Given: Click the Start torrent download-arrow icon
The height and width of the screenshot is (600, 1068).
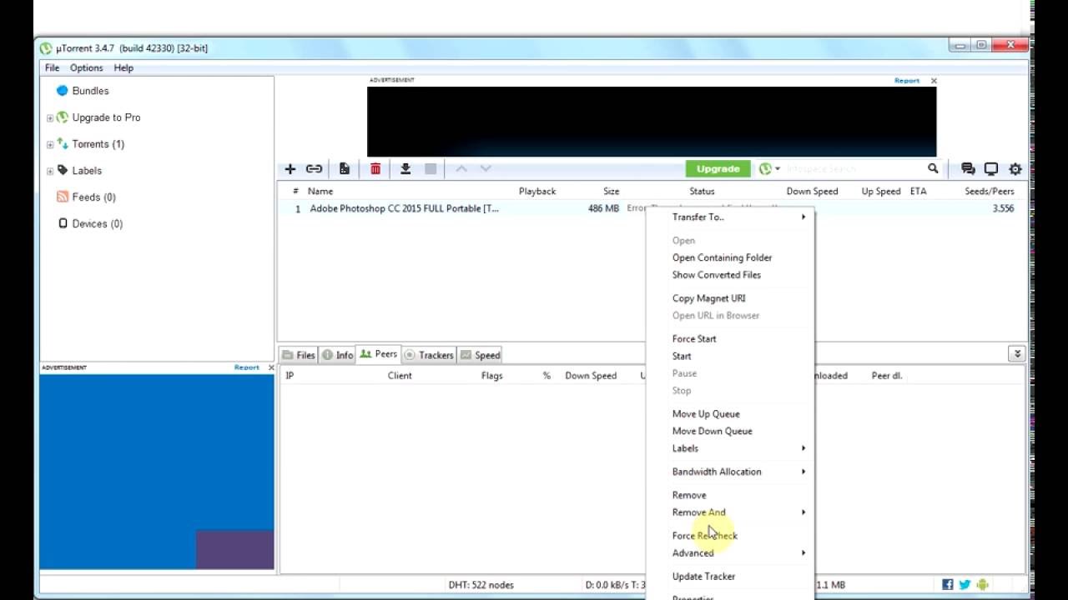Looking at the screenshot, I should point(406,169).
